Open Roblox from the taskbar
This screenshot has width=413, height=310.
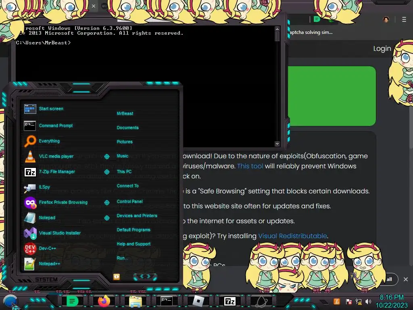point(198,301)
